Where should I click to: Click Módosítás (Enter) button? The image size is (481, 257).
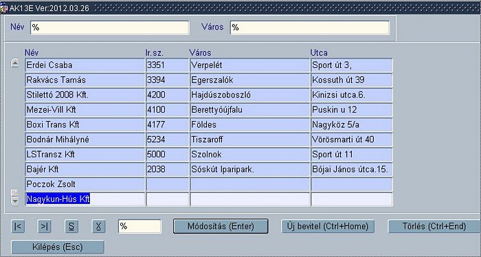(221, 226)
